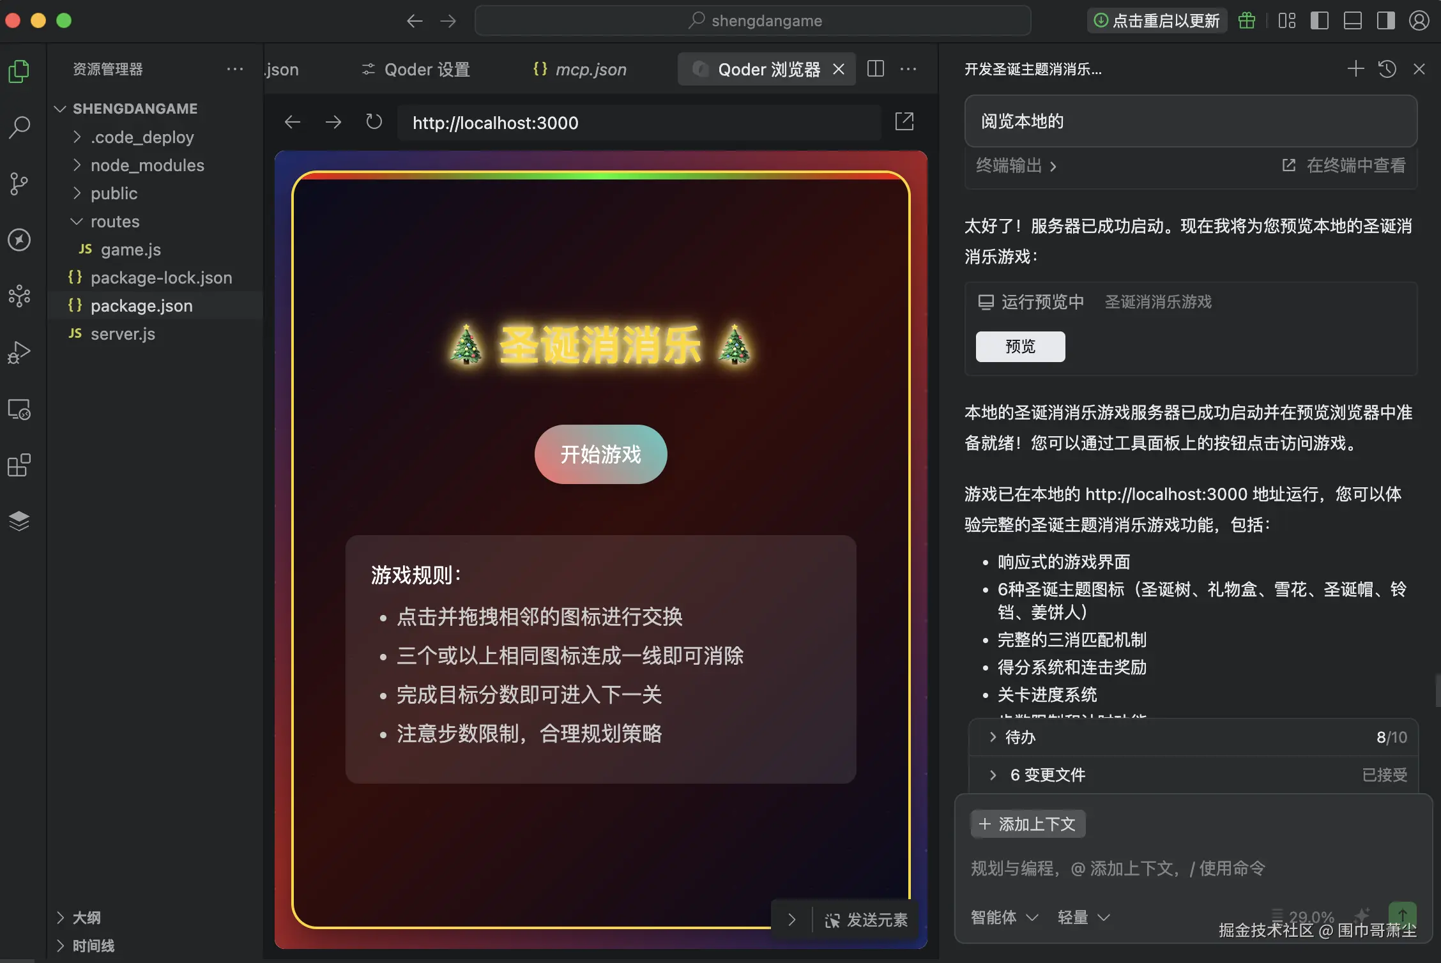
Task: Toggle the bottom panel visibility
Action: (x=1352, y=20)
